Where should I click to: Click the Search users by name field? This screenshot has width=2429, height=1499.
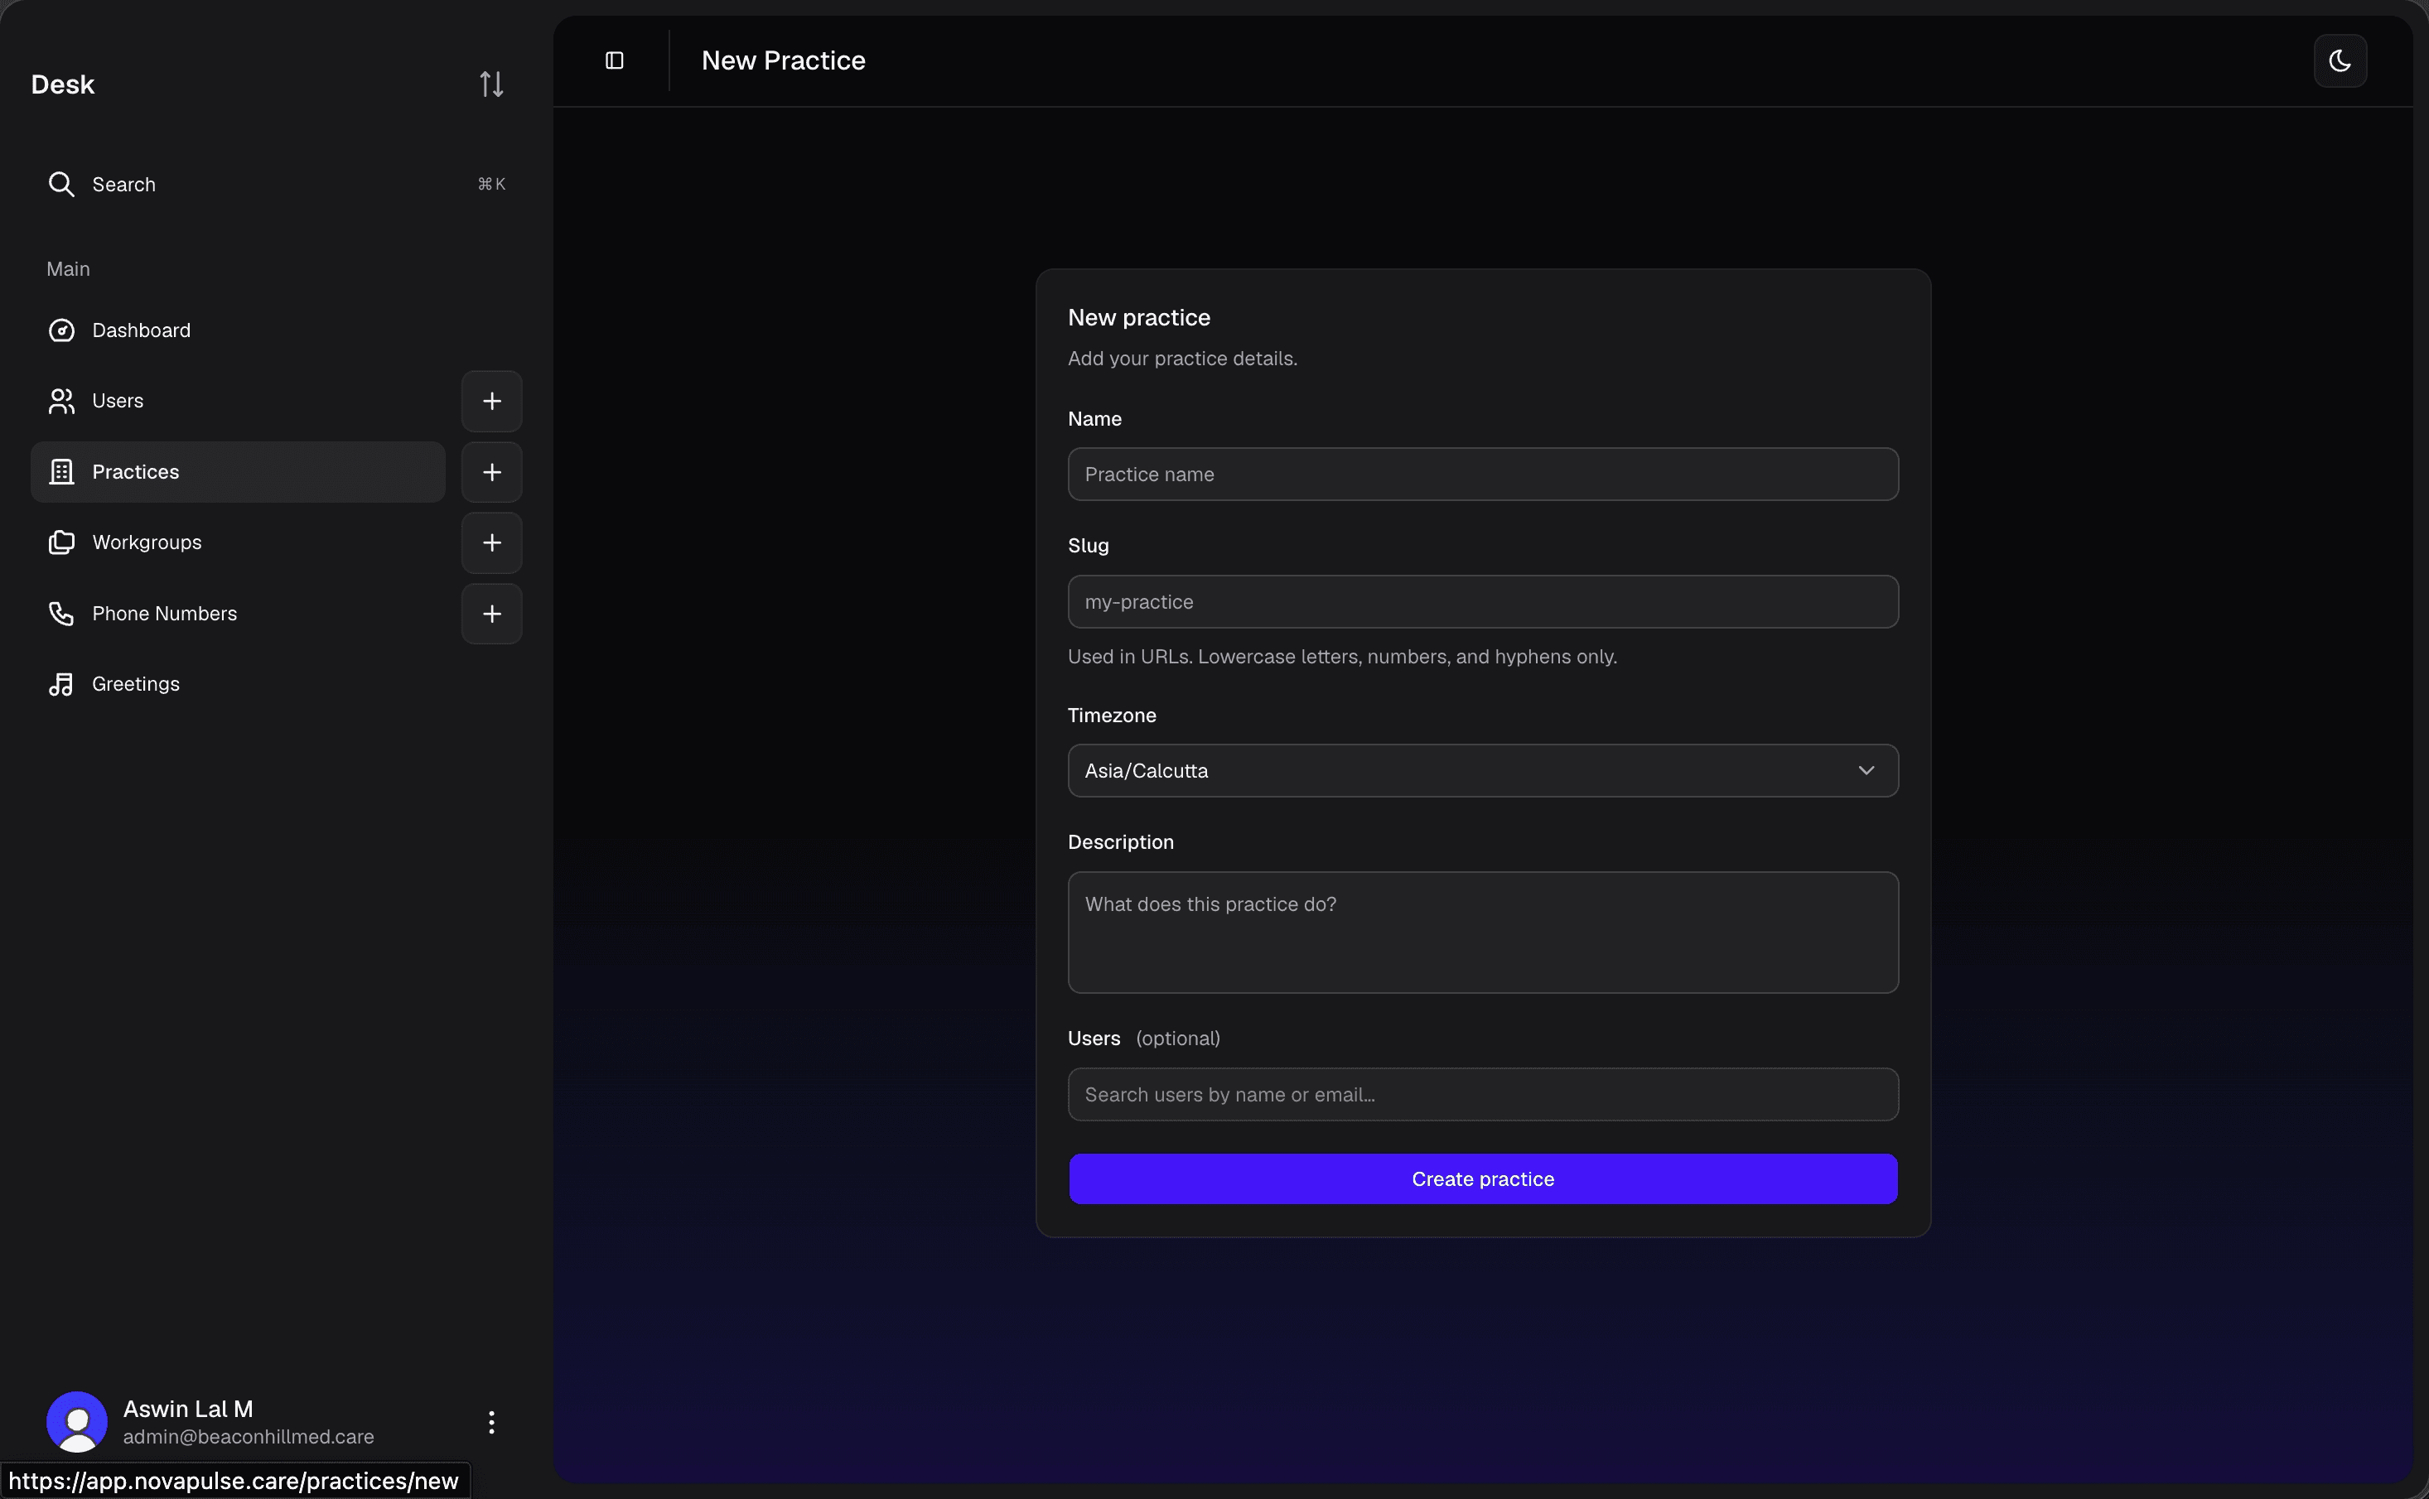pos(1483,1095)
